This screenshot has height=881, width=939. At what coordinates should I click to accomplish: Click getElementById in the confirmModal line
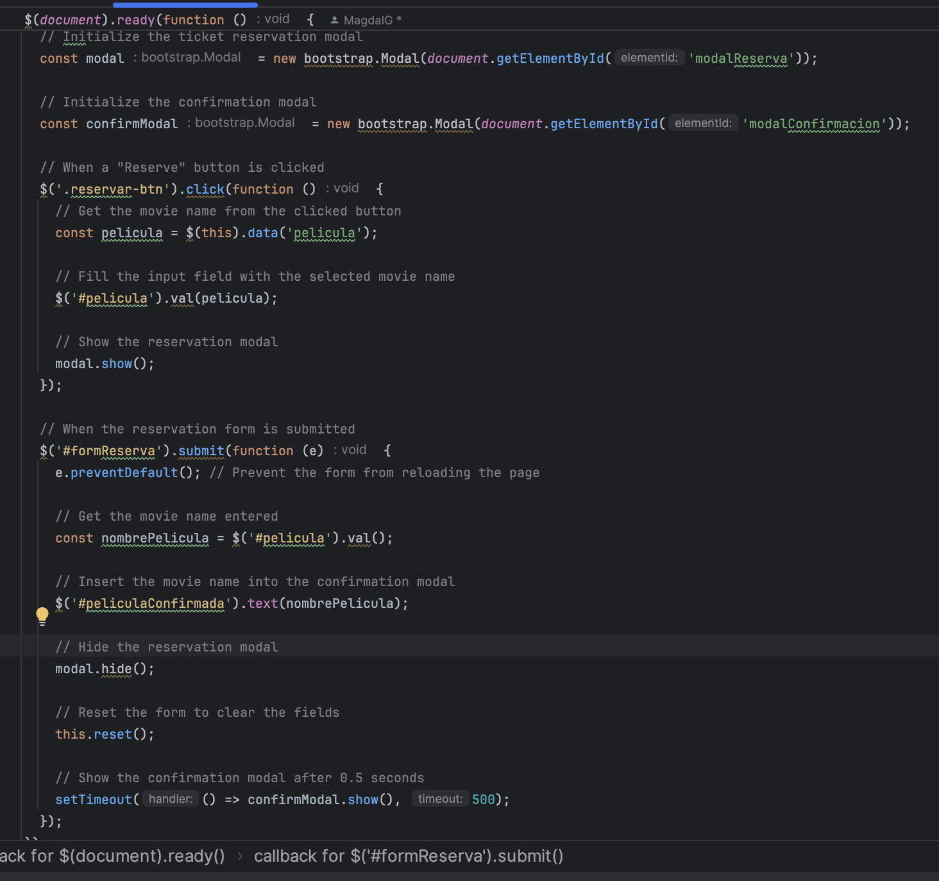[x=604, y=124]
